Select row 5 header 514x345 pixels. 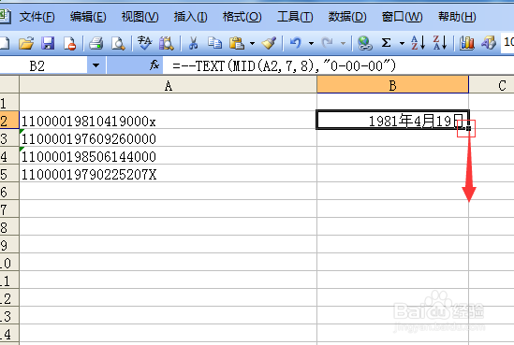point(9,174)
